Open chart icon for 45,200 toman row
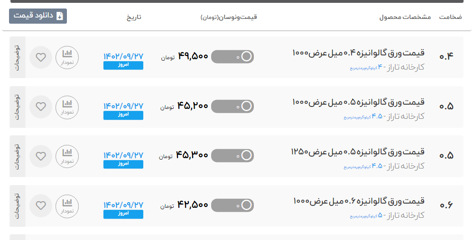 (x=67, y=107)
